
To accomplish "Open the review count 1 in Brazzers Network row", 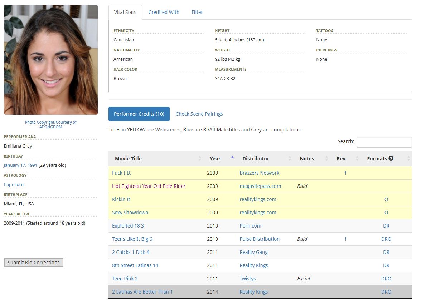I will (345, 173).
